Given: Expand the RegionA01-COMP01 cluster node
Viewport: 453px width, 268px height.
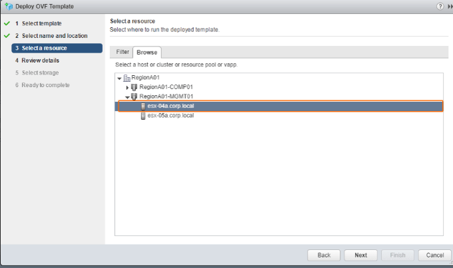Looking at the screenshot, I should coord(127,87).
